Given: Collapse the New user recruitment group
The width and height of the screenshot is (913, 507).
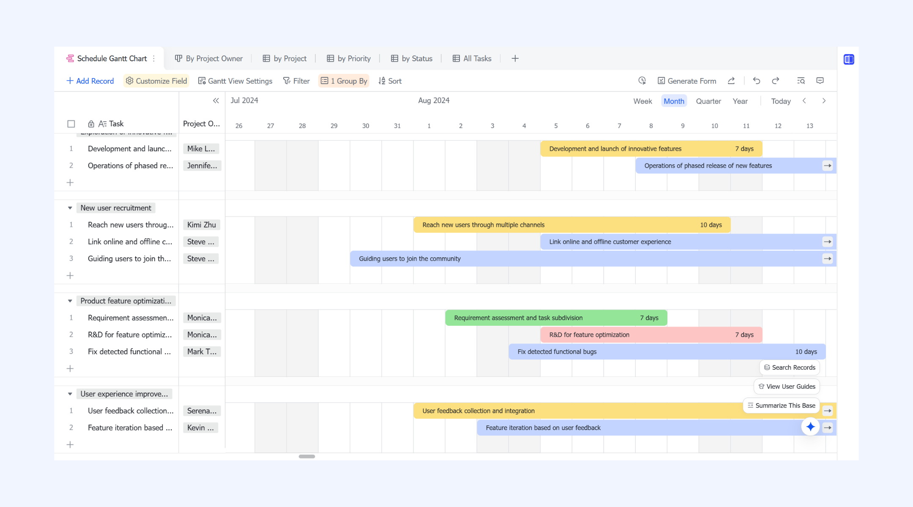Looking at the screenshot, I should click(x=70, y=208).
